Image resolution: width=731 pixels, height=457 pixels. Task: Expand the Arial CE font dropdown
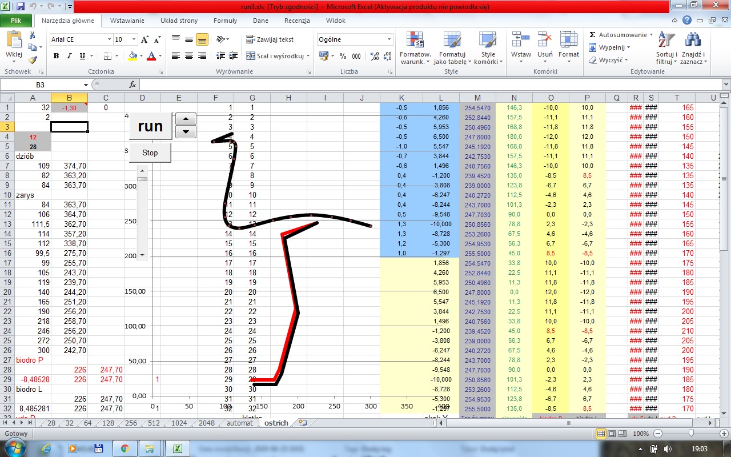coord(109,39)
